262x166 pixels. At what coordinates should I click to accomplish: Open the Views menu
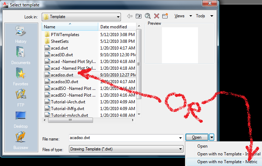(x=180, y=16)
